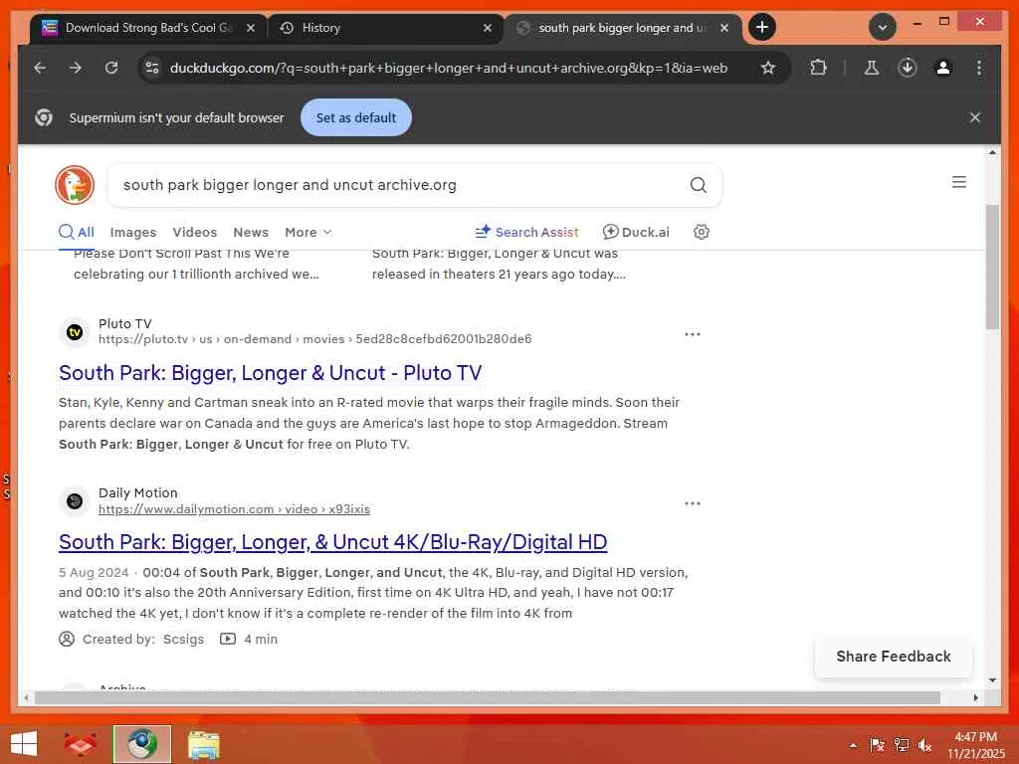Open the network tray icon

point(902,745)
